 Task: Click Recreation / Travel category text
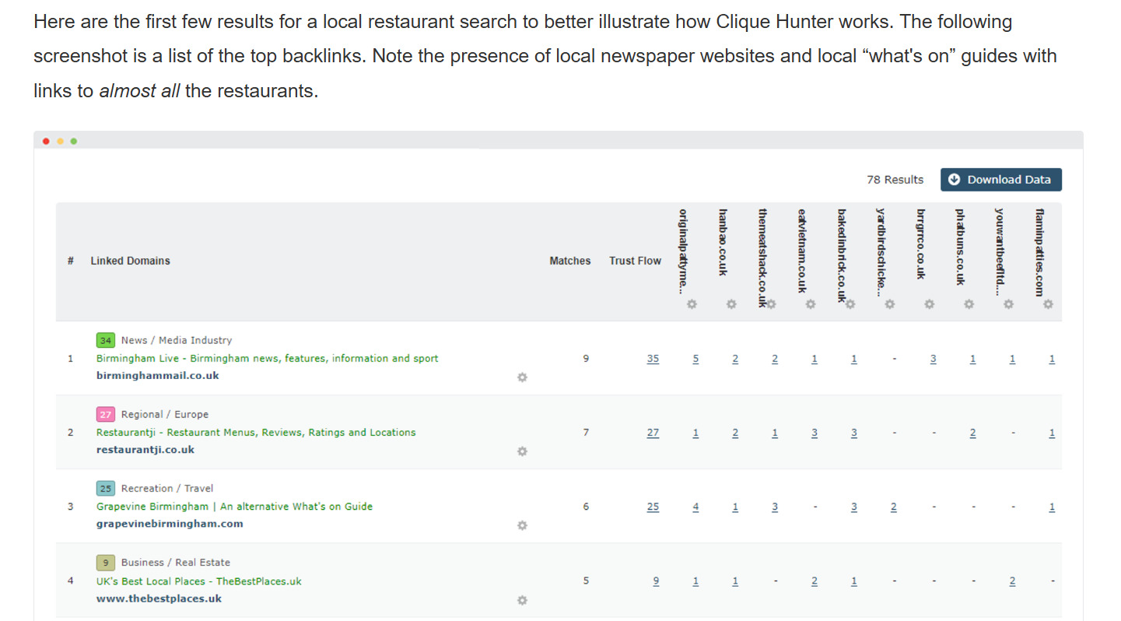click(167, 489)
